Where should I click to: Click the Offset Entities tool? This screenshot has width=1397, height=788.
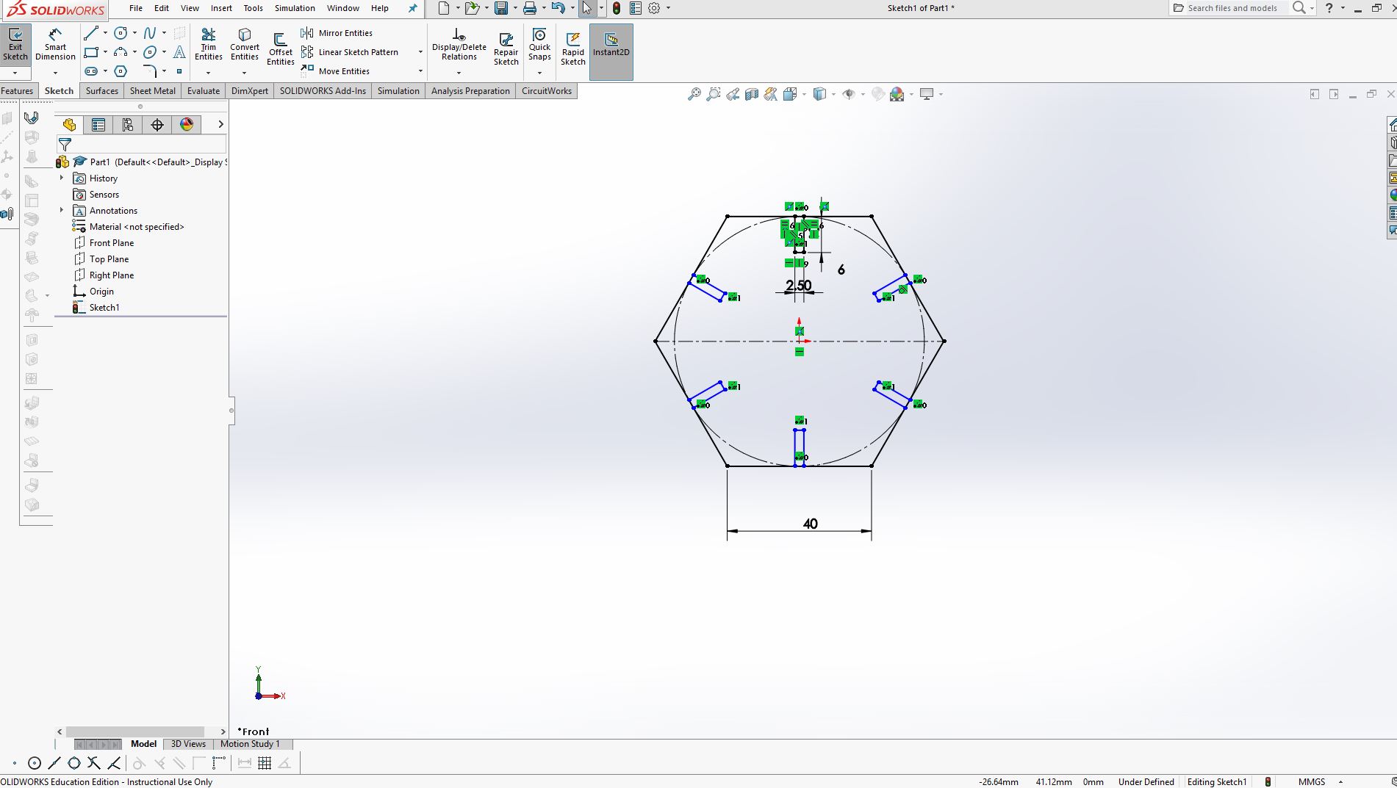tap(281, 49)
